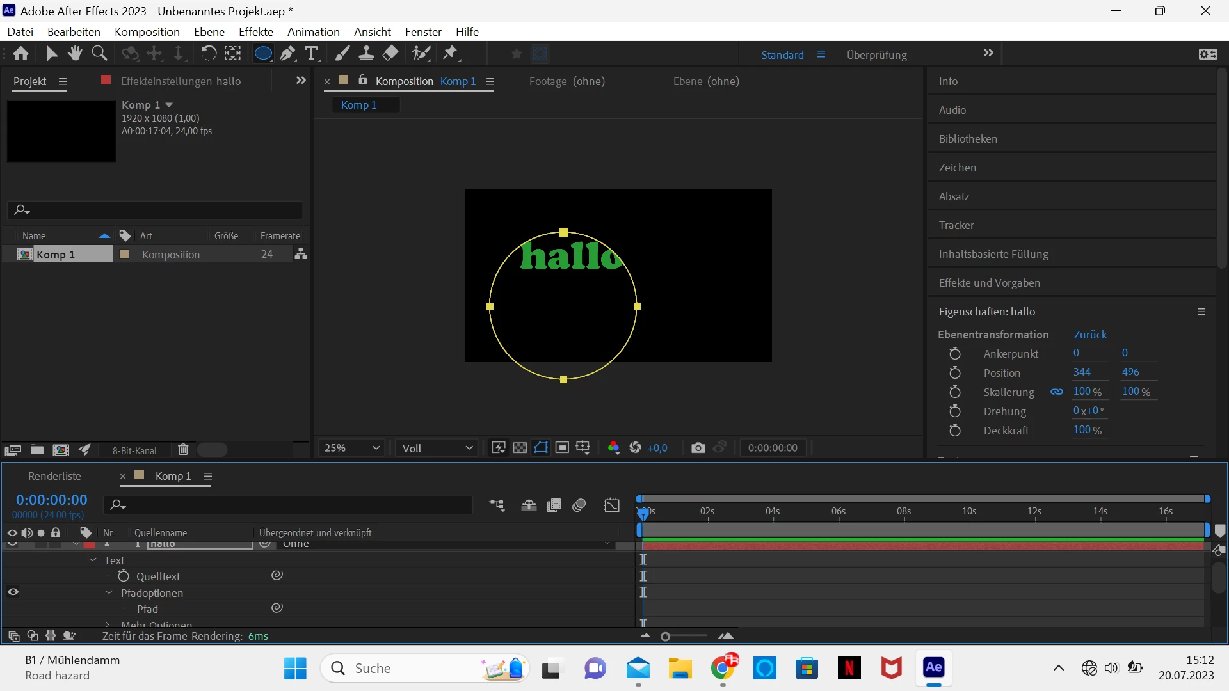Select the Eraser tool

[390, 54]
